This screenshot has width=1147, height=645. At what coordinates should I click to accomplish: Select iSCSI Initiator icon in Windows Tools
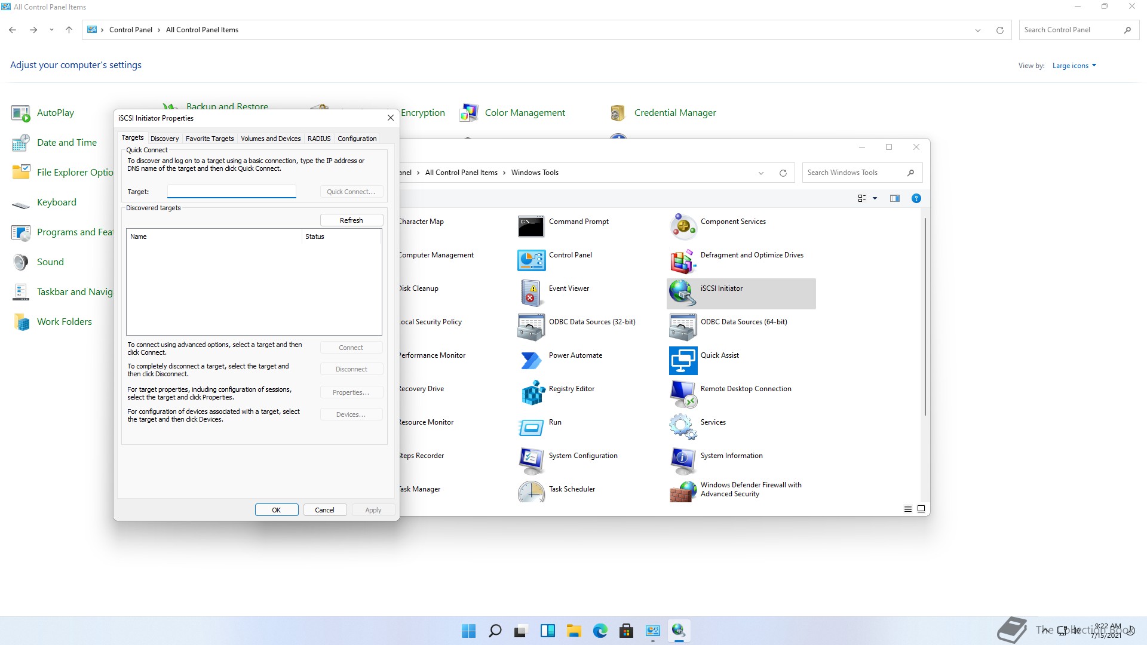click(x=683, y=293)
